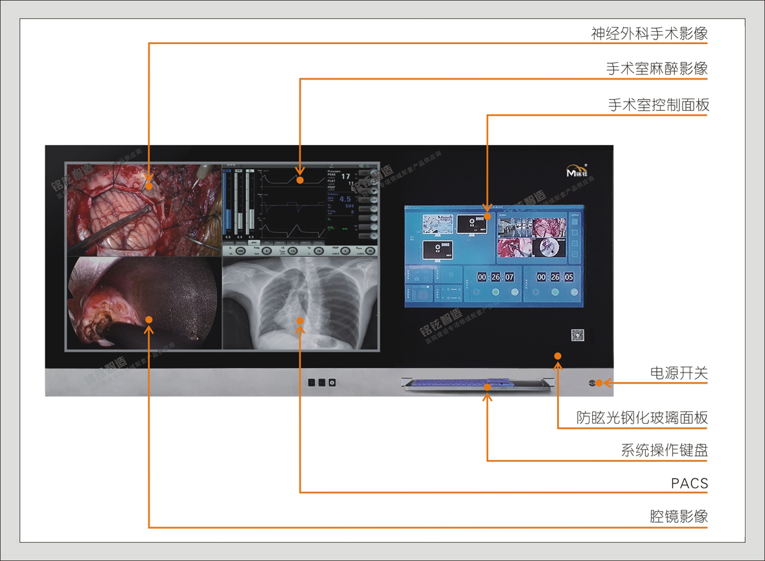Choose the four-grid layout icon in control panel
Viewport: 765px width, 561px height.
click(575, 244)
